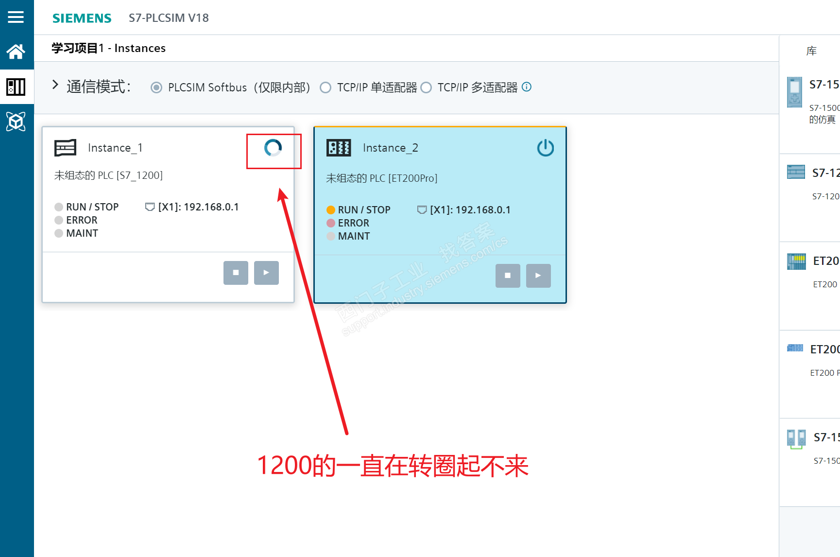Click the SIEMENS logo
This screenshot has width=840, height=557.
(82, 18)
